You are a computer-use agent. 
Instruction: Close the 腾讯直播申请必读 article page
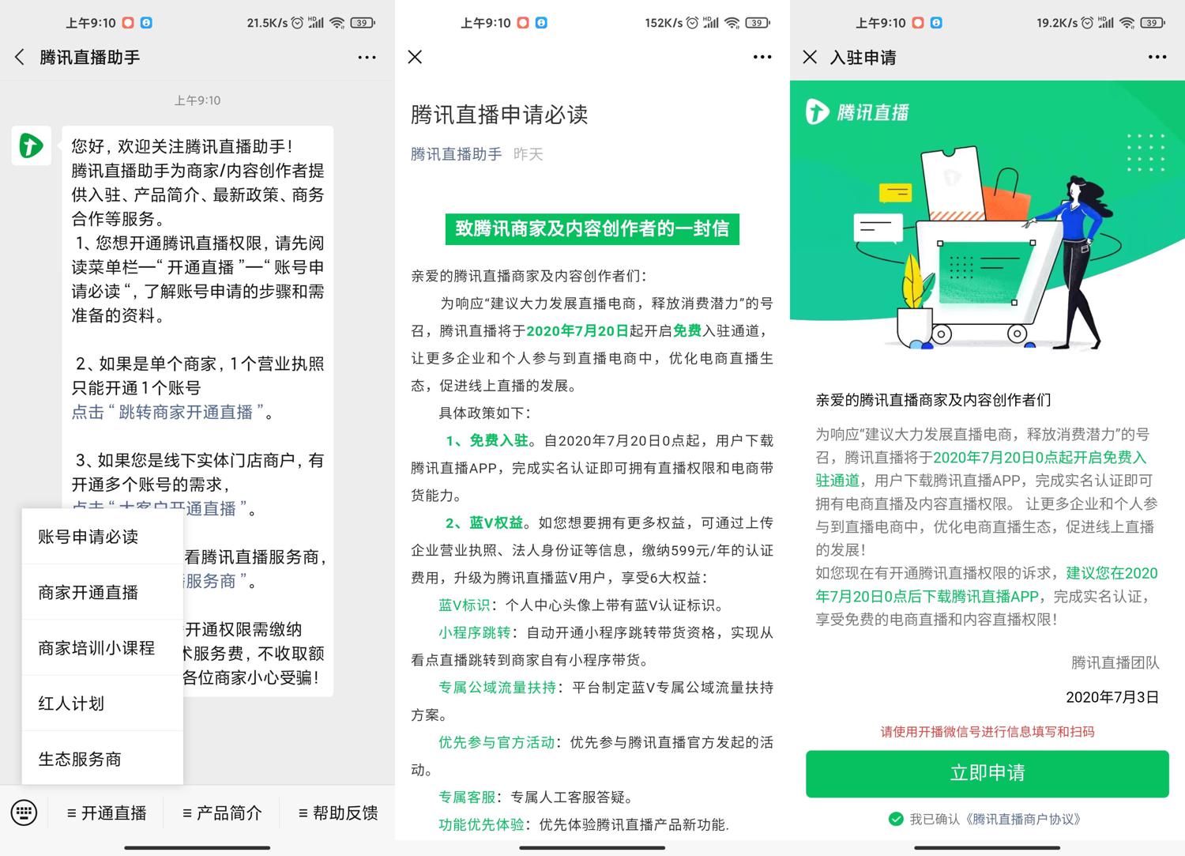coord(415,57)
